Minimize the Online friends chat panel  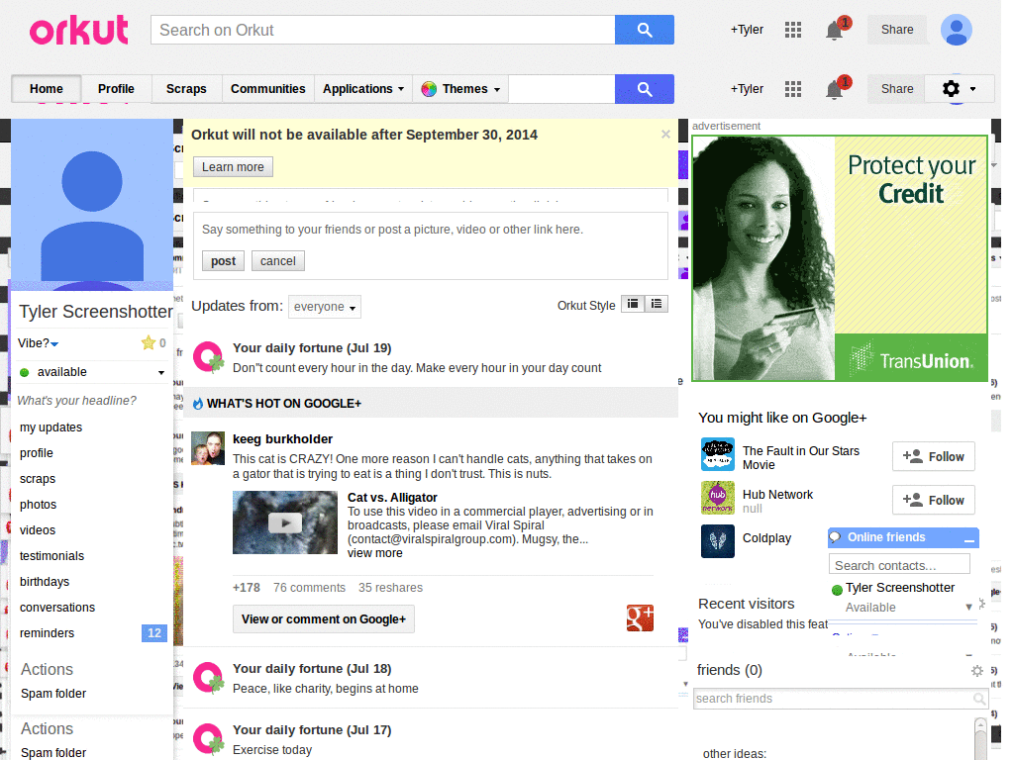pos(968,538)
